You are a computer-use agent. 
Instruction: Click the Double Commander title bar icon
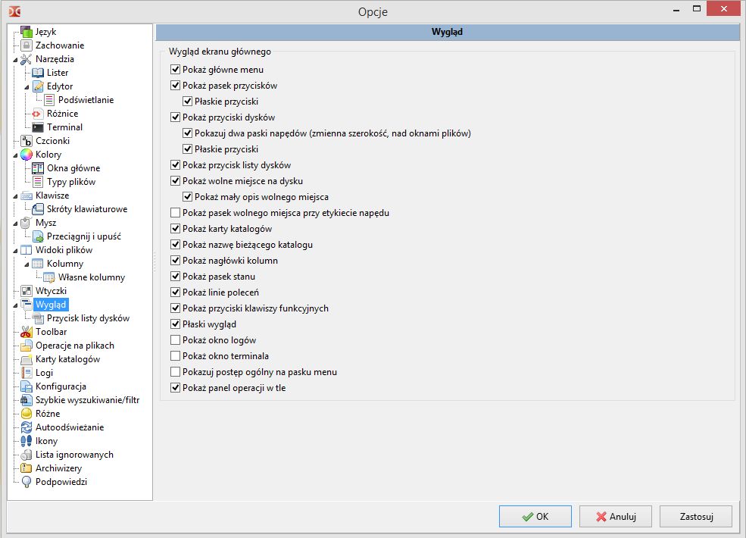(x=14, y=11)
